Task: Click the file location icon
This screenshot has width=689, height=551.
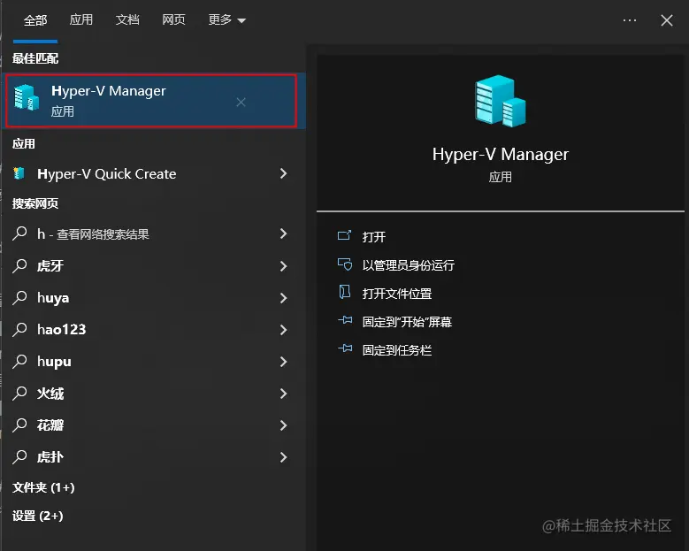Action: click(345, 292)
